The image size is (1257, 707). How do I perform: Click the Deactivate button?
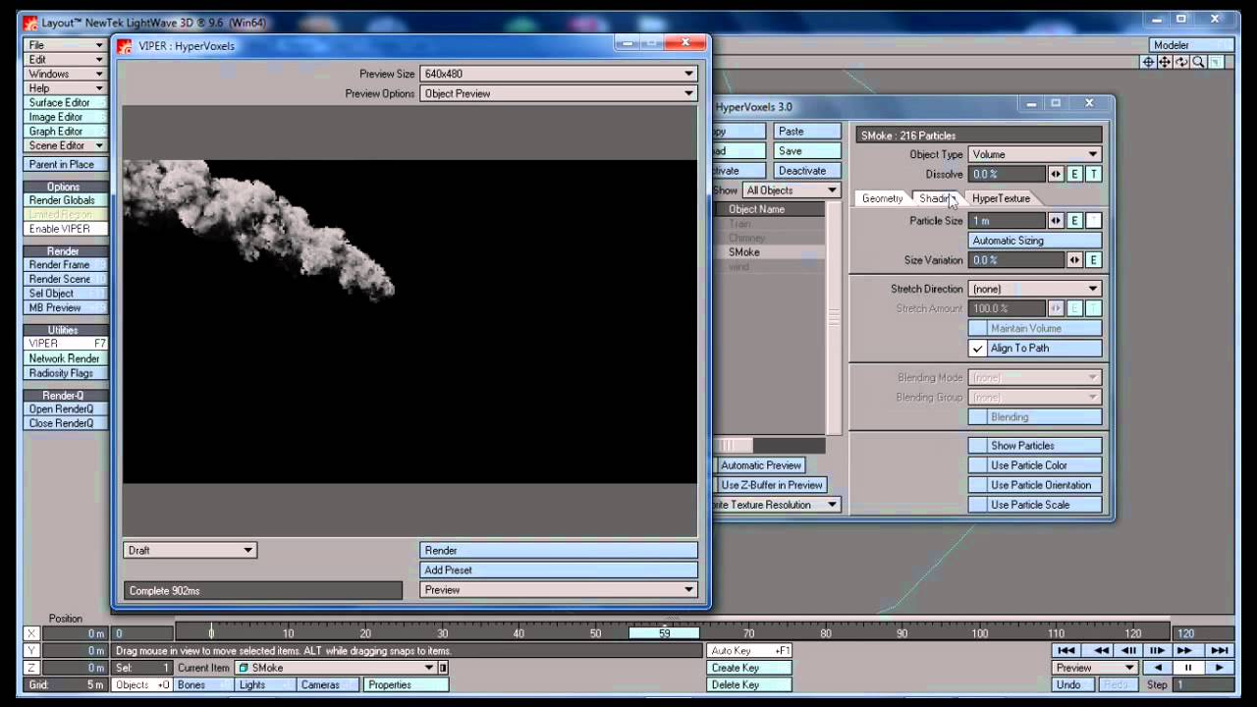tap(806, 171)
